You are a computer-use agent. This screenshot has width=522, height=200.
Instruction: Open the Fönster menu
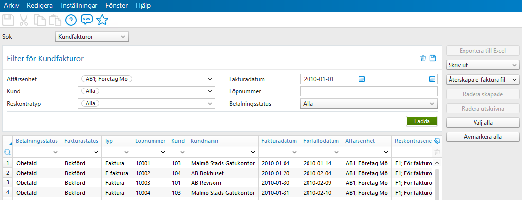pyautogui.click(x=117, y=6)
